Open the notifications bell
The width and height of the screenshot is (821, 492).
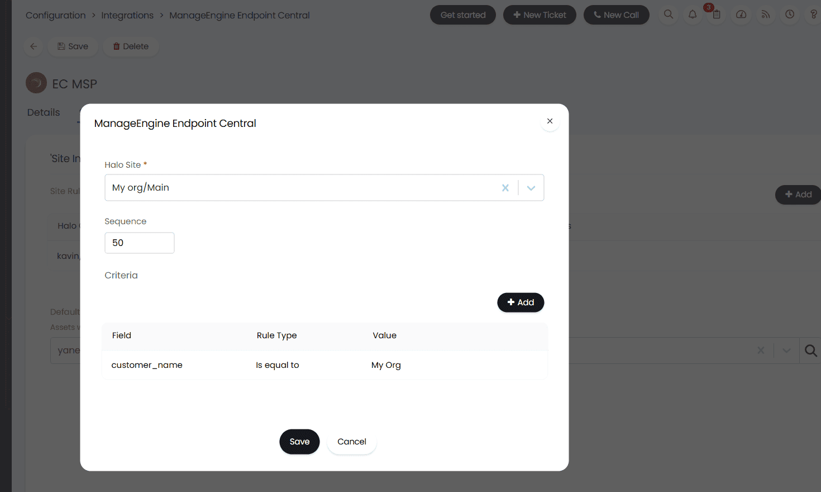[693, 15]
